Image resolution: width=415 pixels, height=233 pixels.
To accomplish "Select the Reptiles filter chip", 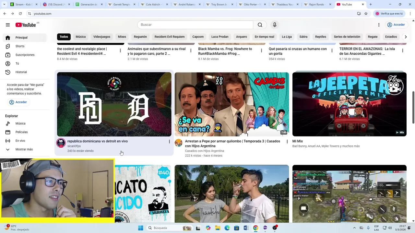I will (x=321, y=37).
